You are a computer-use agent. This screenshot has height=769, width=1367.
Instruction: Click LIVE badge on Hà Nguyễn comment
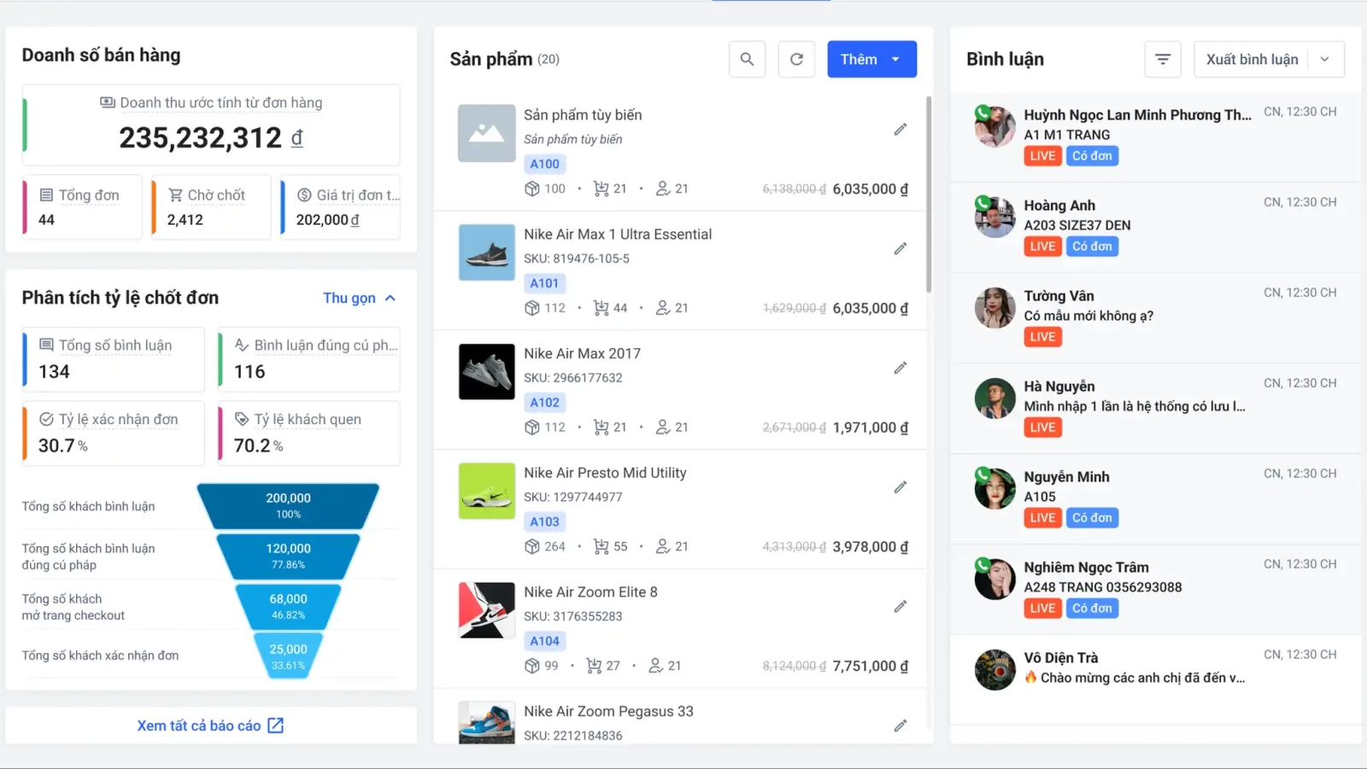click(x=1042, y=428)
